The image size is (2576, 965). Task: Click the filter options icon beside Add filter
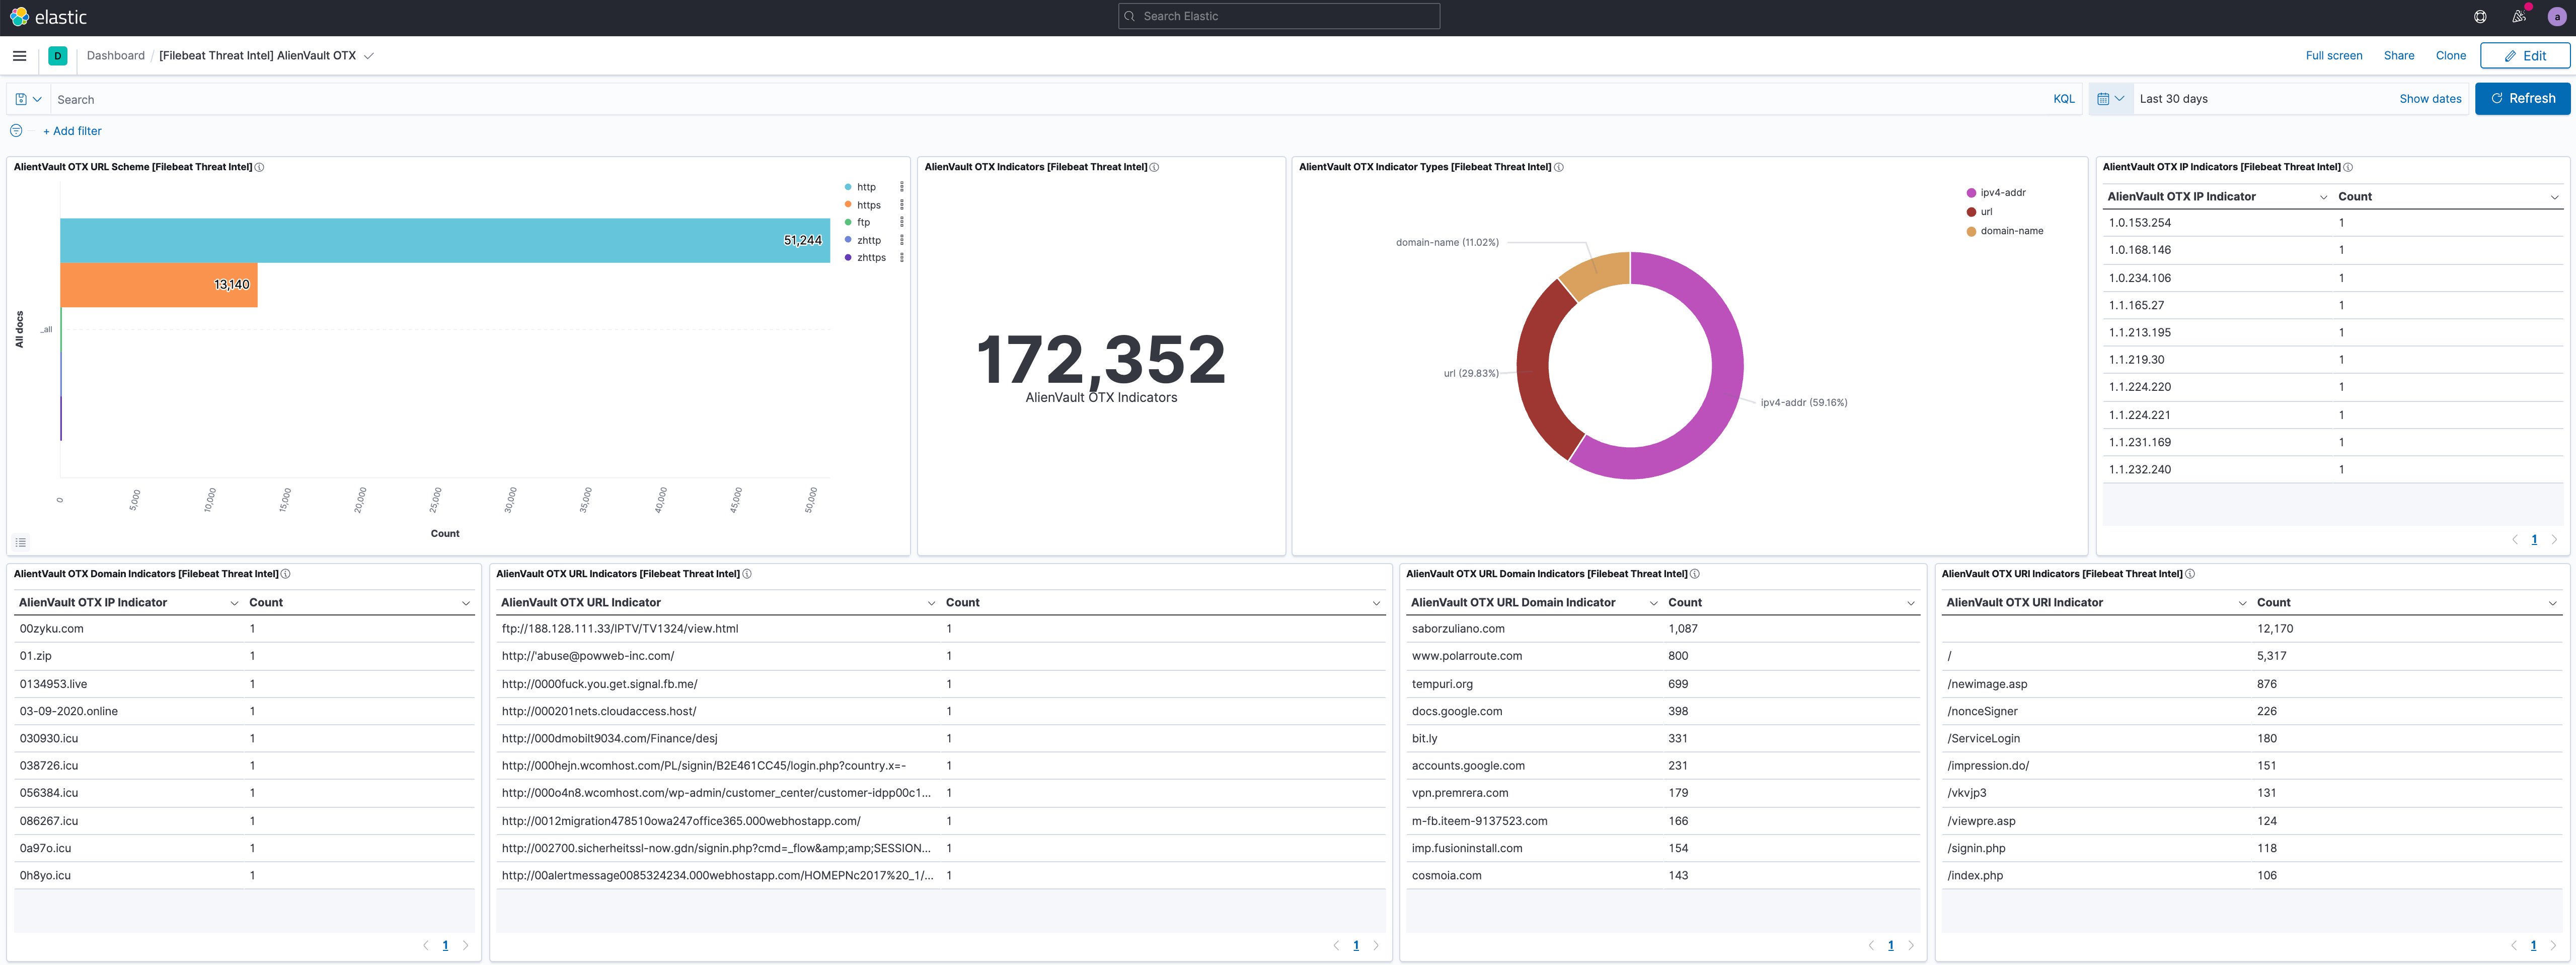16,130
